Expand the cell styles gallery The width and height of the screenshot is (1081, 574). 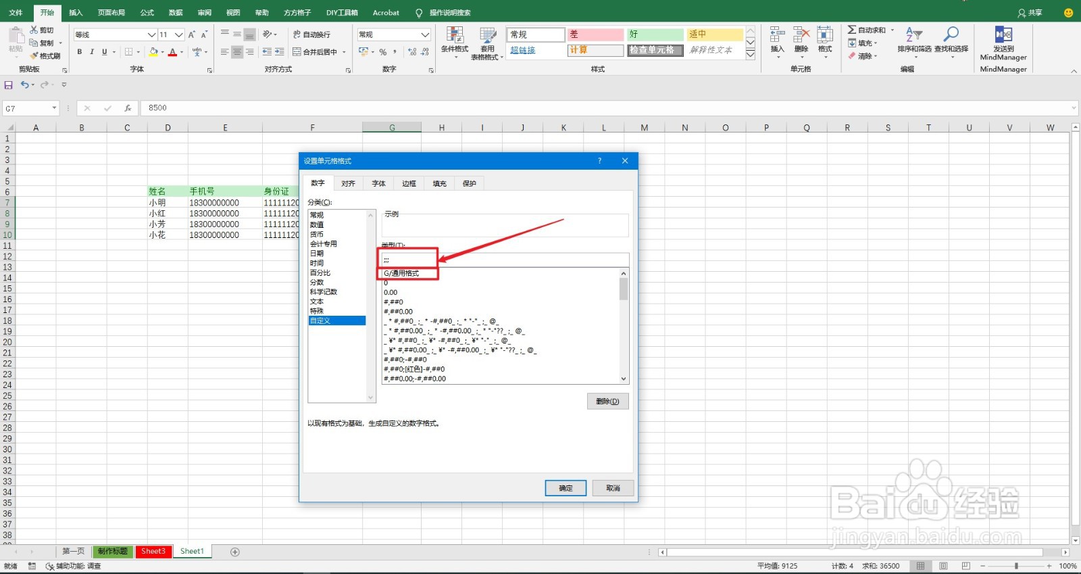click(750, 55)
